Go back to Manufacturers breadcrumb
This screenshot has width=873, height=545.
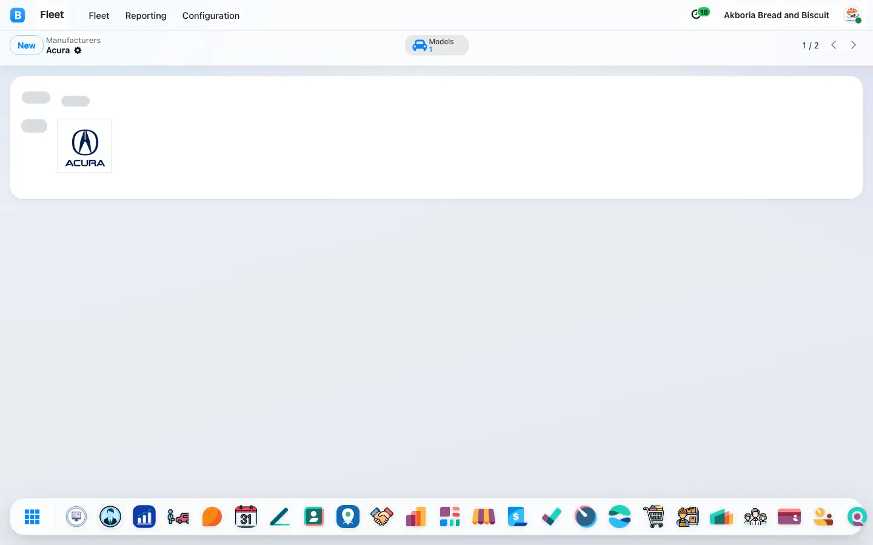click(73, 41)
